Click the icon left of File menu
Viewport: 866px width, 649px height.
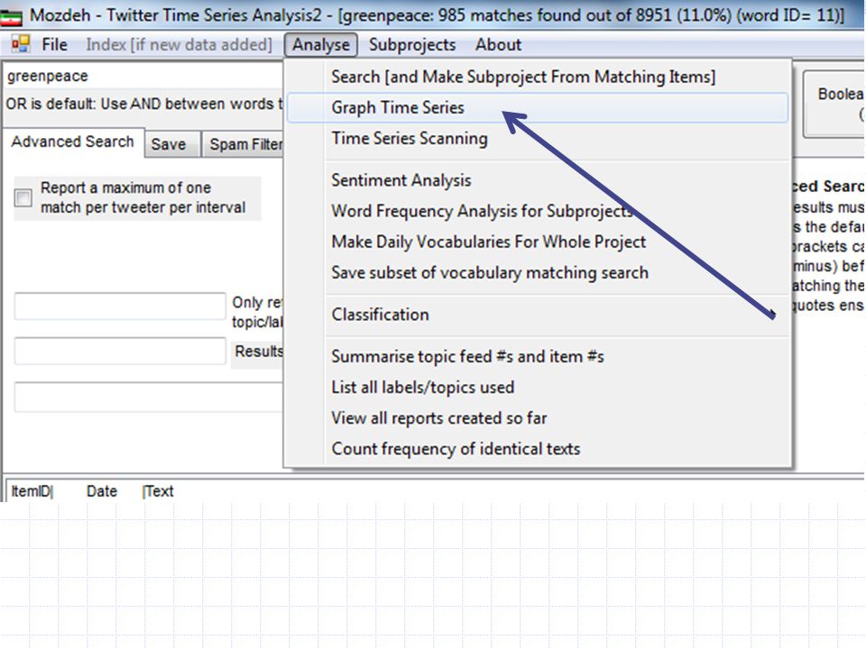coord(21,43)
